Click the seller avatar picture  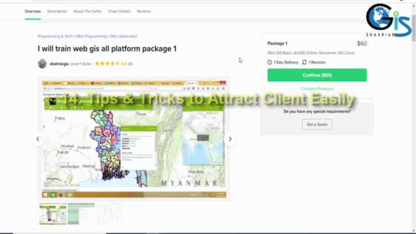tap(42, 64)
